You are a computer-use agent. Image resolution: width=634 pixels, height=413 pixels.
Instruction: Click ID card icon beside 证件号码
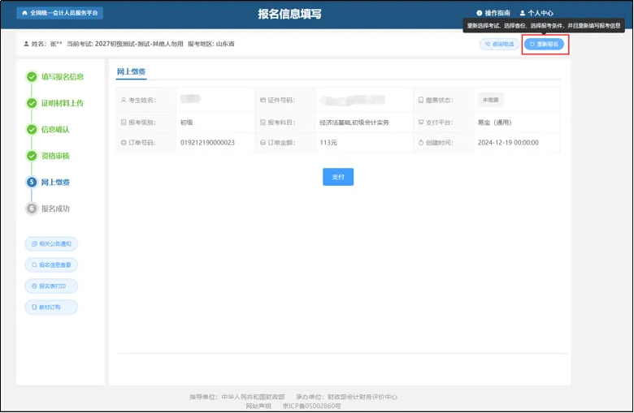pos(263,100)
